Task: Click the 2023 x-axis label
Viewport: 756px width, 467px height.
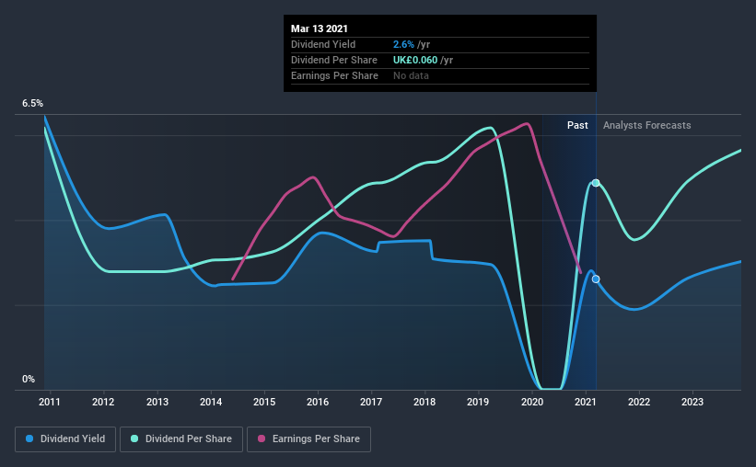Action: coord(692,402)
